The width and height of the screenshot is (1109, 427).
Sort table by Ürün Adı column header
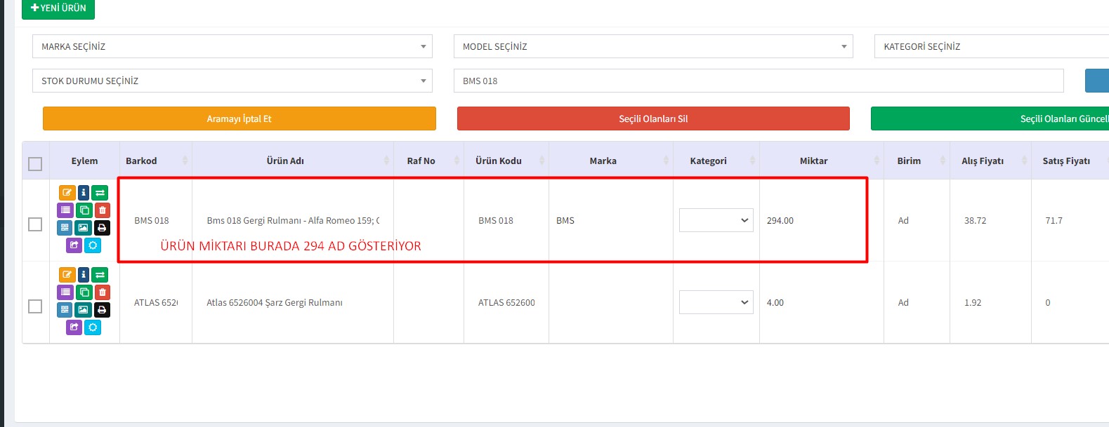click(285, 161)
